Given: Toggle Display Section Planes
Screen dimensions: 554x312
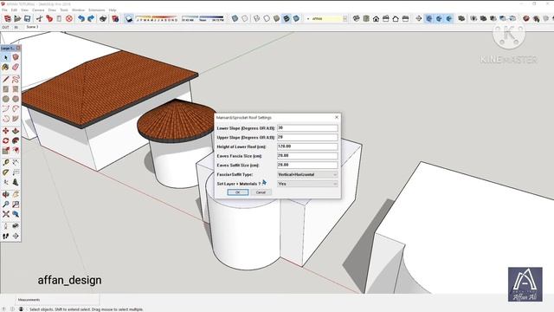Looking at the screenshot, I should [x=429, y=18].
